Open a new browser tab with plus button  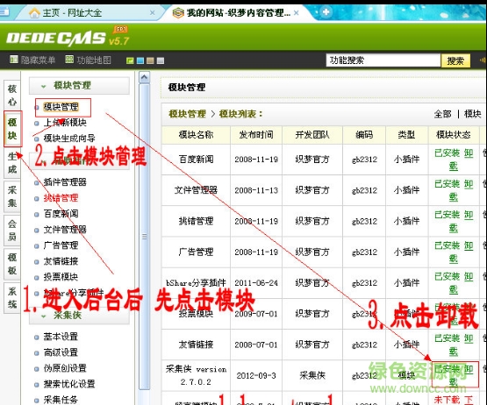pos(326,11)
